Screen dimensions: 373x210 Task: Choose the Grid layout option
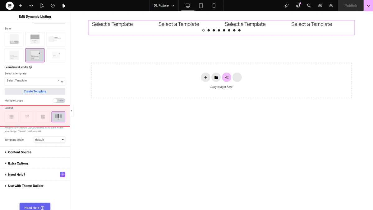coord(12,117)
